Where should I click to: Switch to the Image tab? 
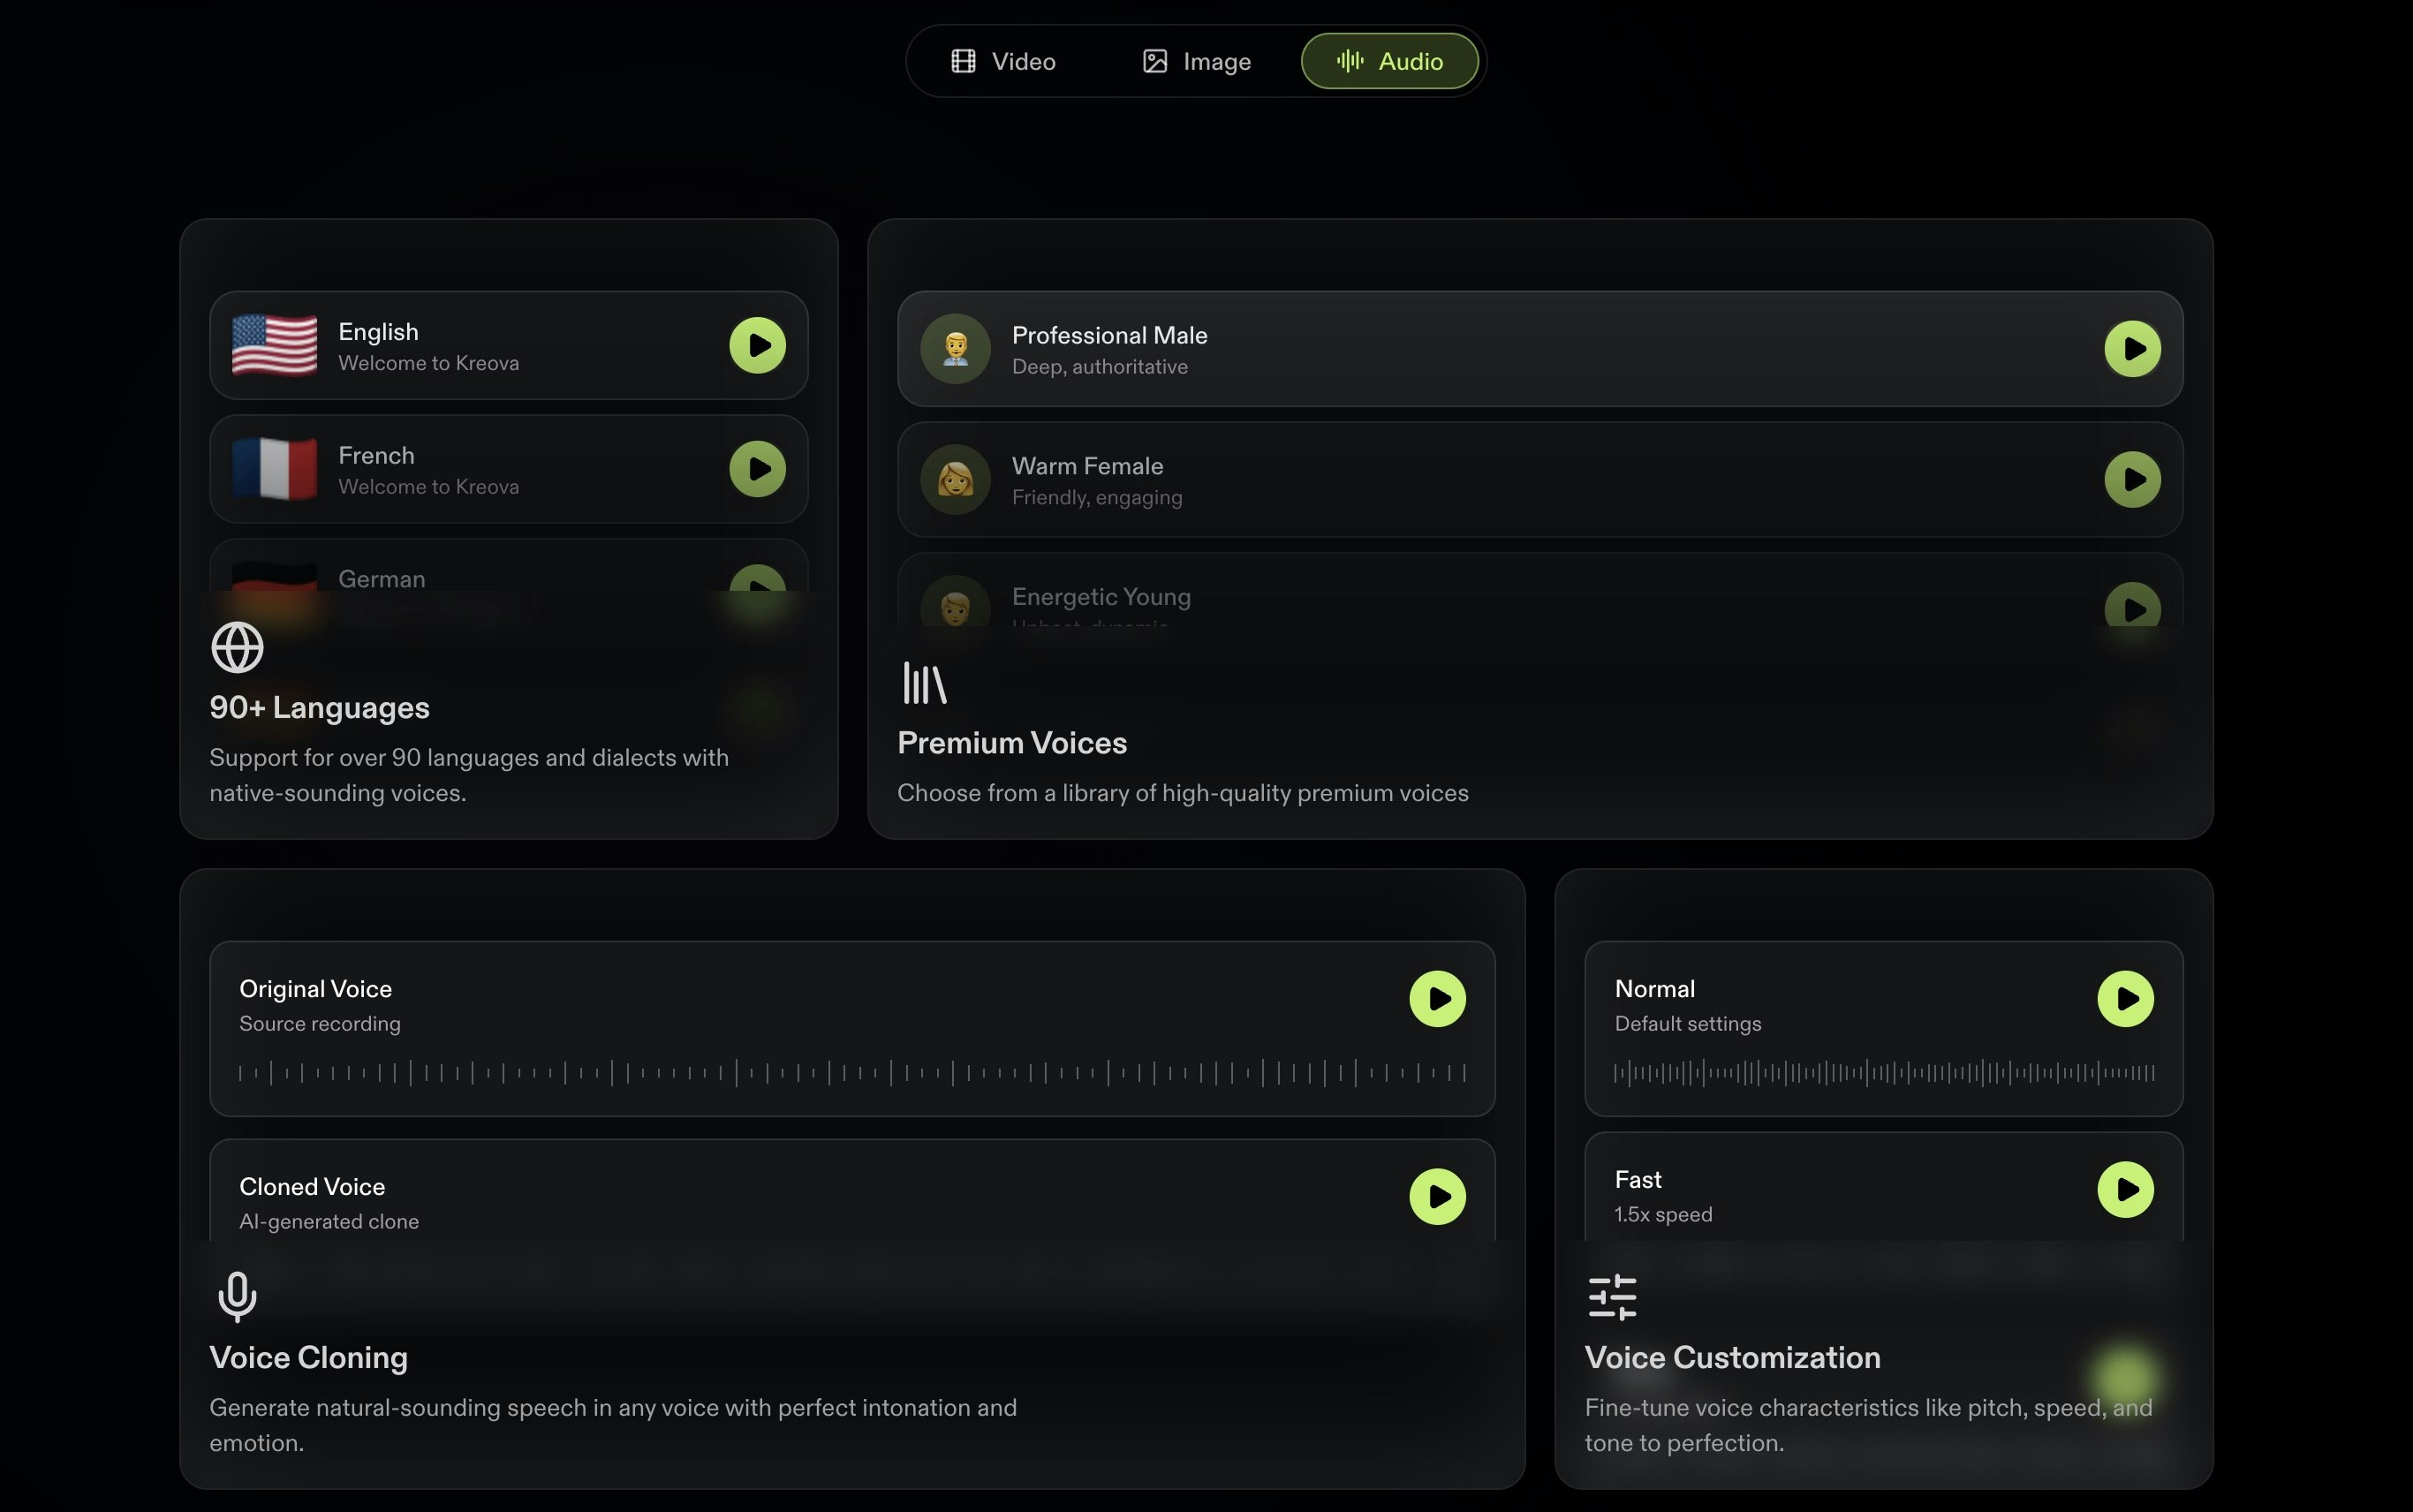coord(1196,61)
